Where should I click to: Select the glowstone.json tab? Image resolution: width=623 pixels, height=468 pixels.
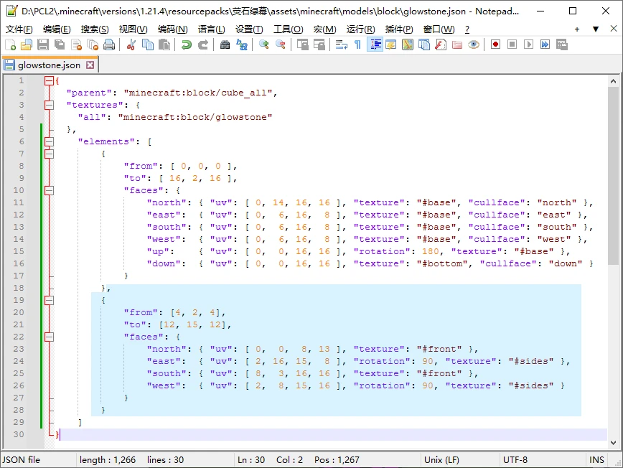[49, 65]
